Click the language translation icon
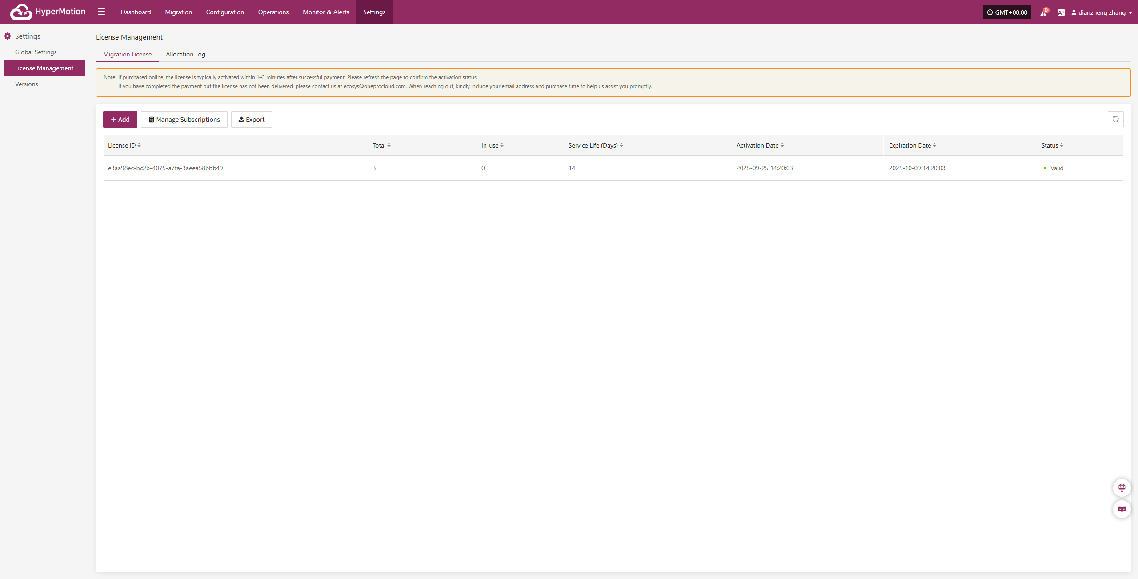This screenshot has height=579, width=1138. pyautogui.click(x=1061, y=12)
